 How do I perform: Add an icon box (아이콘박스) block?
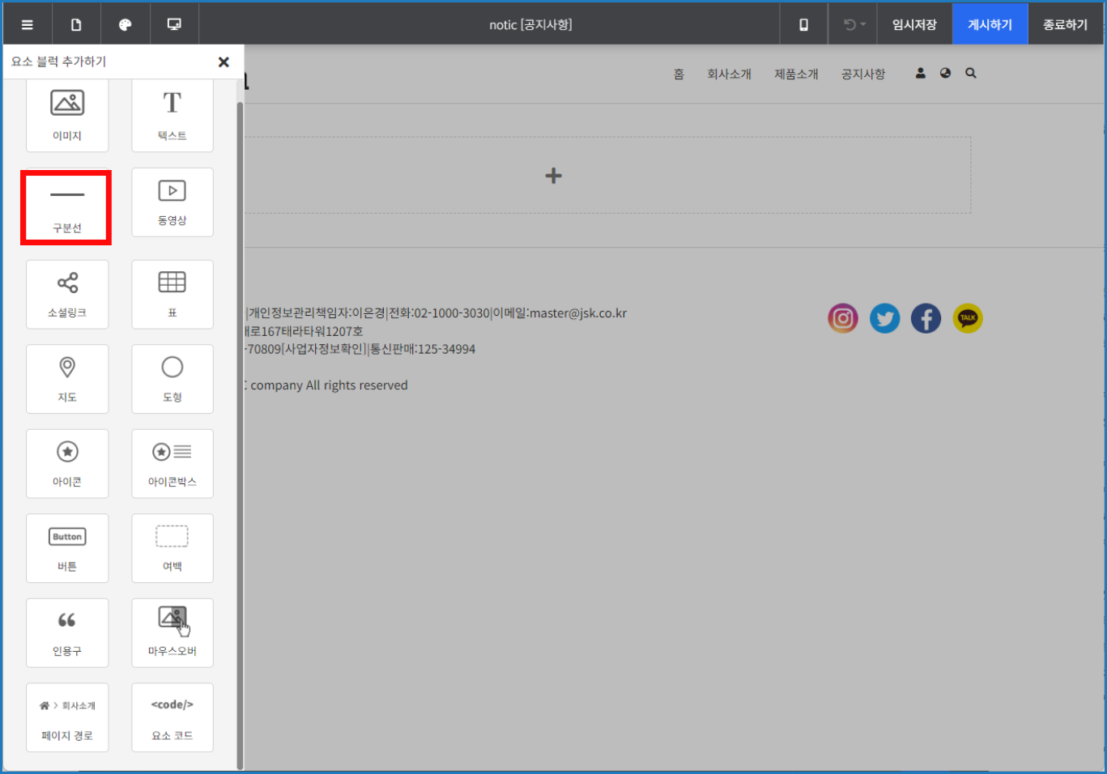172,463
